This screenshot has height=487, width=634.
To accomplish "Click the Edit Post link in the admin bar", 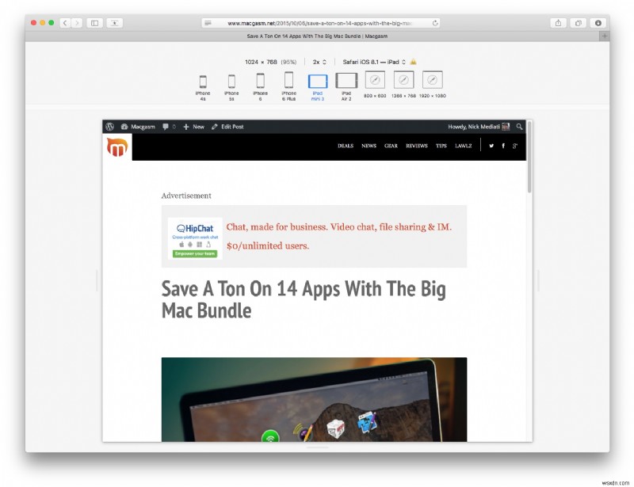I will (x=228, y=126).
